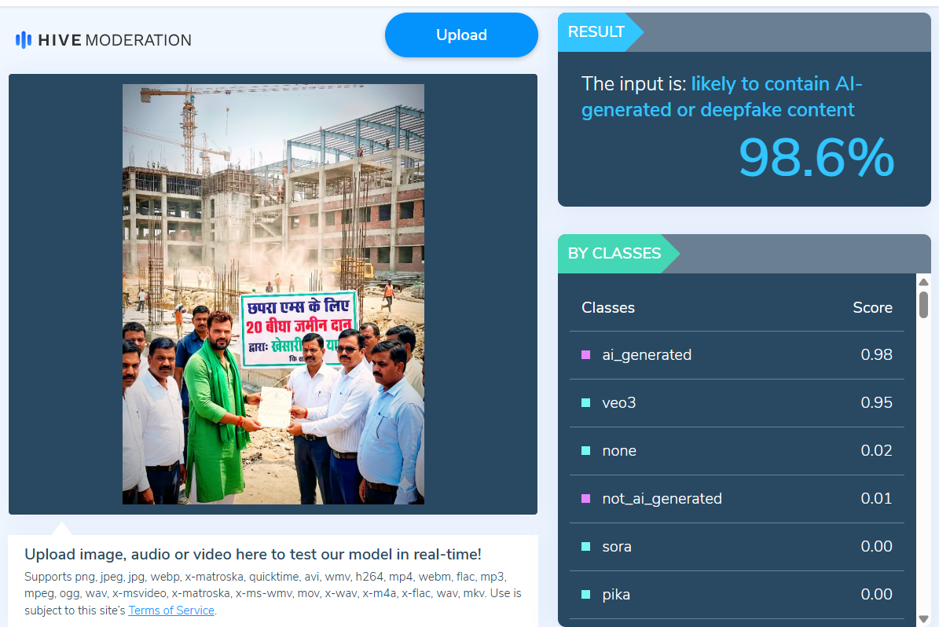
Task: Select the RESULT panel header
Action: 596,32
